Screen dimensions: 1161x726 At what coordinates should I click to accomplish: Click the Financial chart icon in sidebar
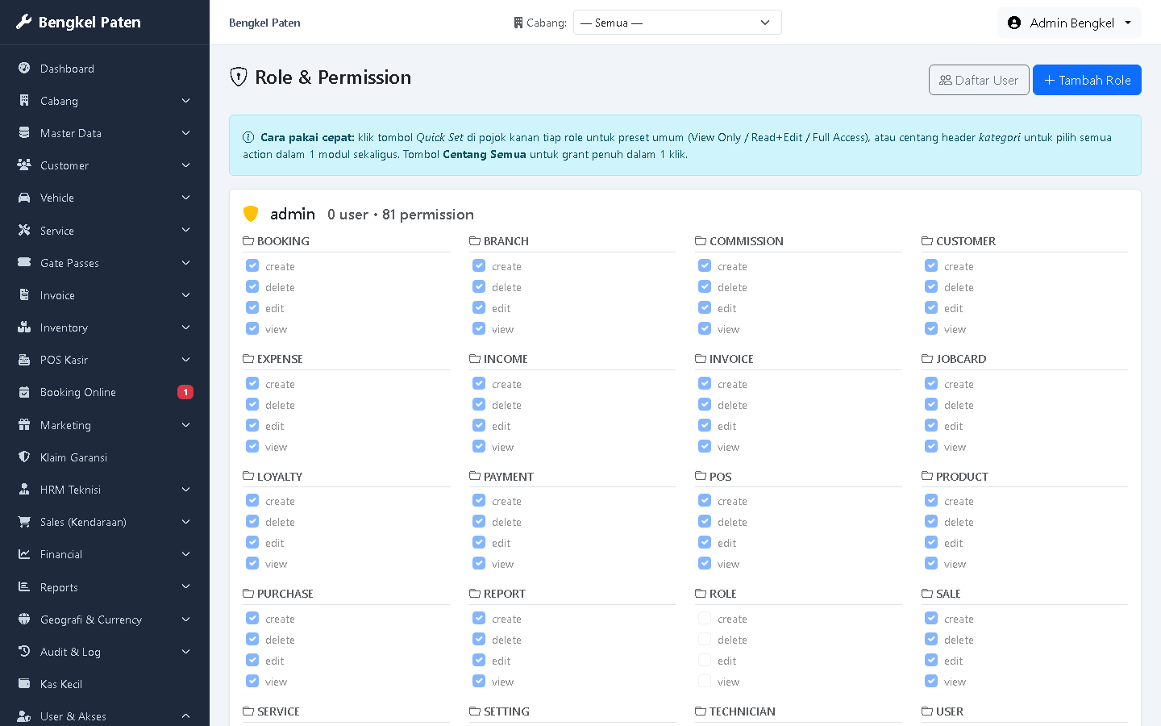tap(24, 554)
